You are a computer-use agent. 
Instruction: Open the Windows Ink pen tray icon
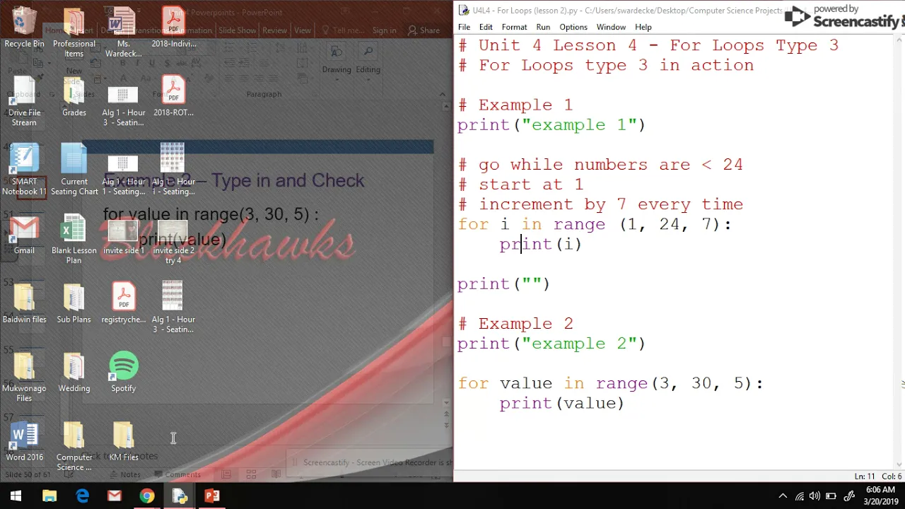coord(849,496)
